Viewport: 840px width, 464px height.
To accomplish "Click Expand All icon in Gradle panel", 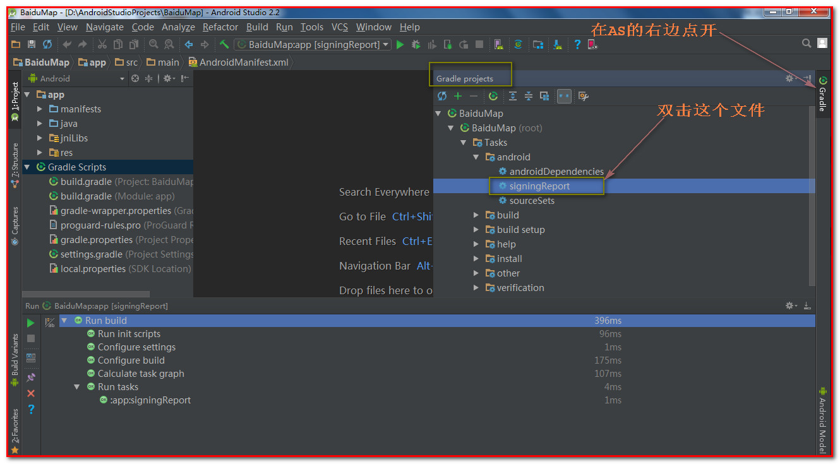I will click(x=513, y=96).
